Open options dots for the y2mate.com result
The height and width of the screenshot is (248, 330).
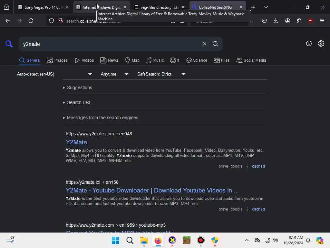247,166
